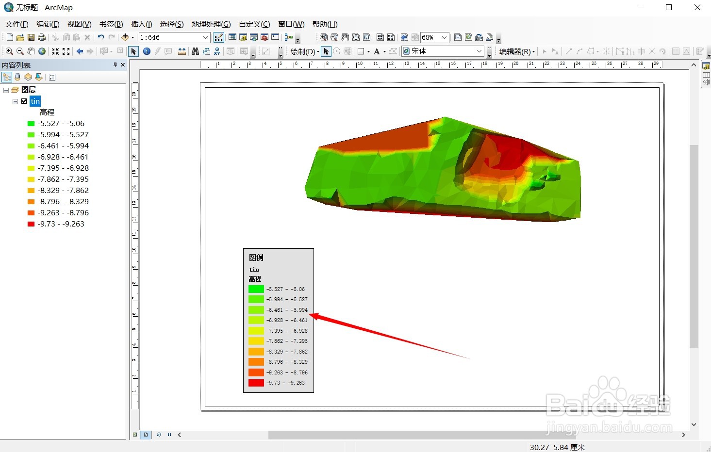Switch to Data View button
This screenshot has height=452, width=711.
(x=135, y=435)
